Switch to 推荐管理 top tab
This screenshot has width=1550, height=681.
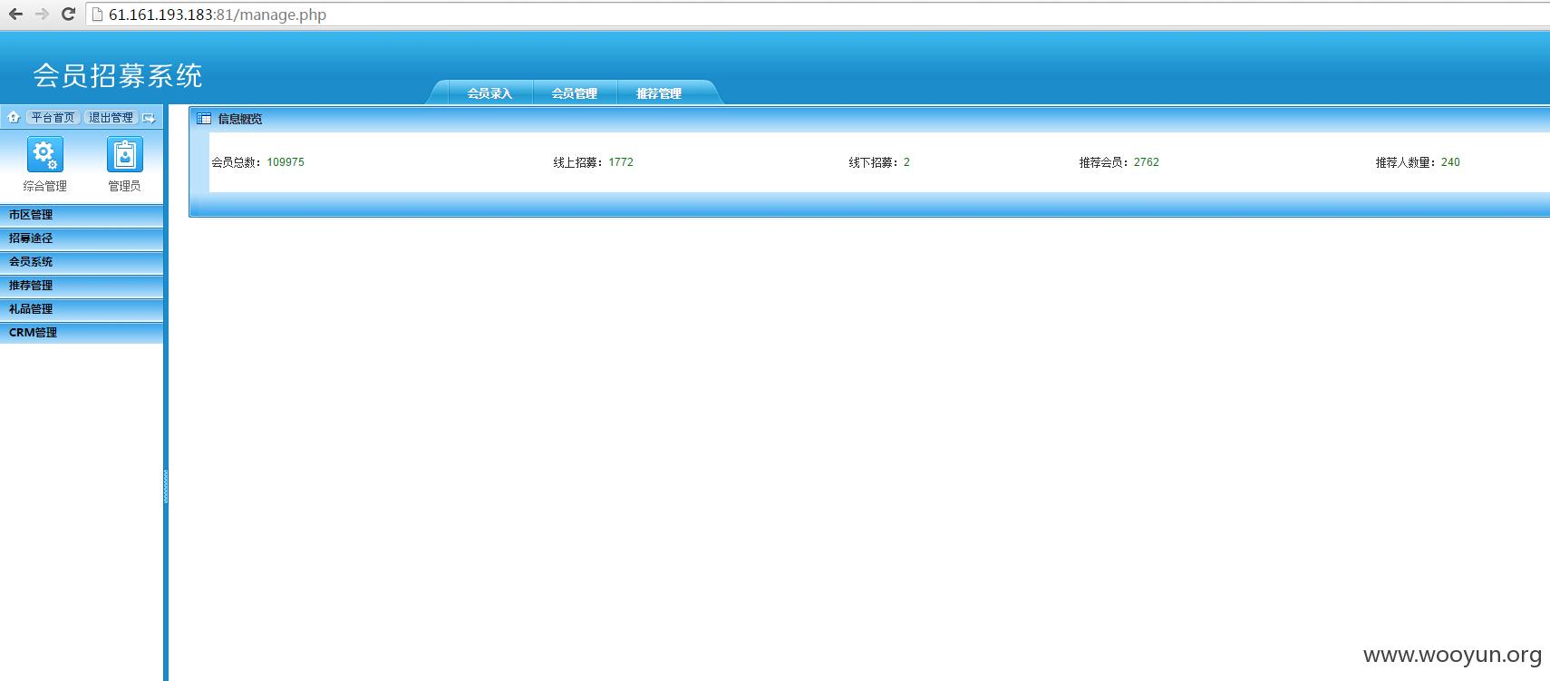click(x=659, y=93)
